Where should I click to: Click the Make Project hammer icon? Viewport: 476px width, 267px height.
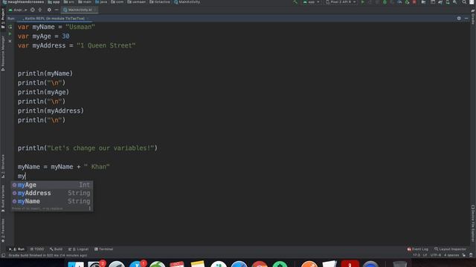[x=295, y=2]
